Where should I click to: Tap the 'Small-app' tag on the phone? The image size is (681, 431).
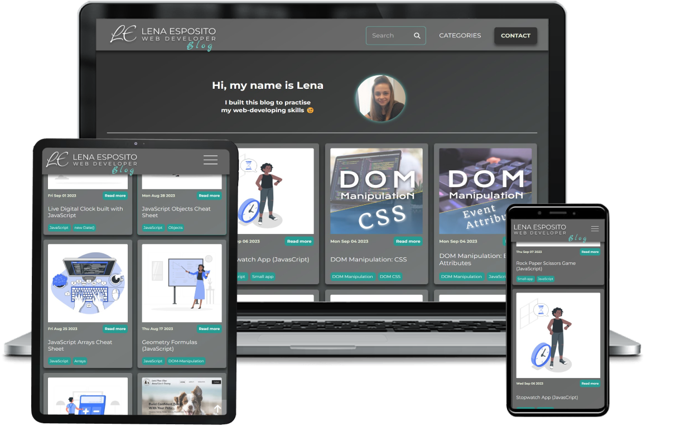pyautogui.click(x=525, y=279)
